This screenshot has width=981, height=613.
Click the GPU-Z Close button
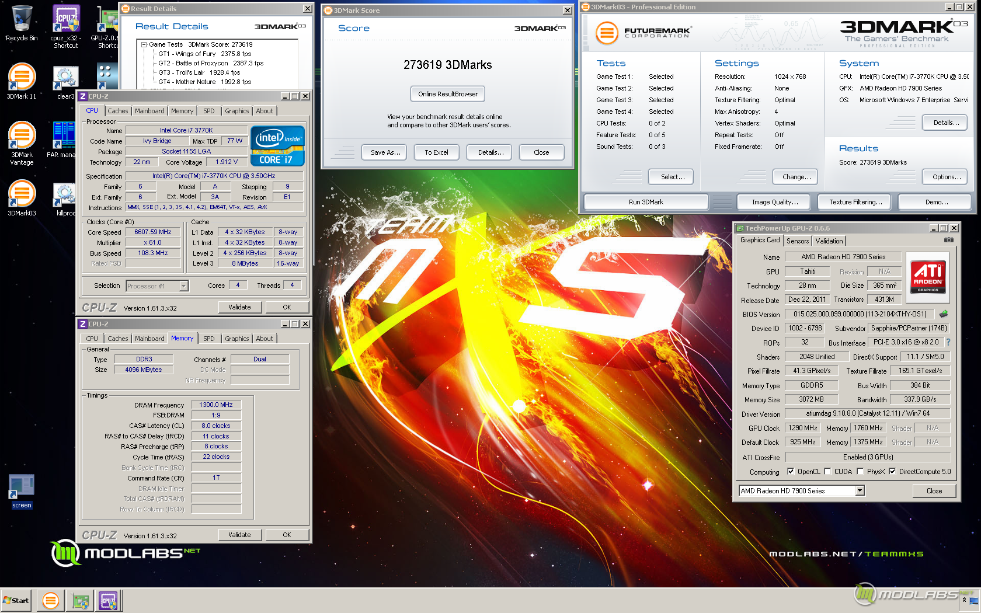click(x=934, y=491)
